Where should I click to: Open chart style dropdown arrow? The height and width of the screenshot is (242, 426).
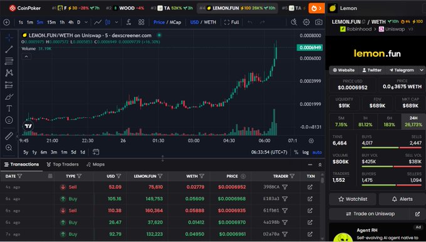[x=117, y=23]
